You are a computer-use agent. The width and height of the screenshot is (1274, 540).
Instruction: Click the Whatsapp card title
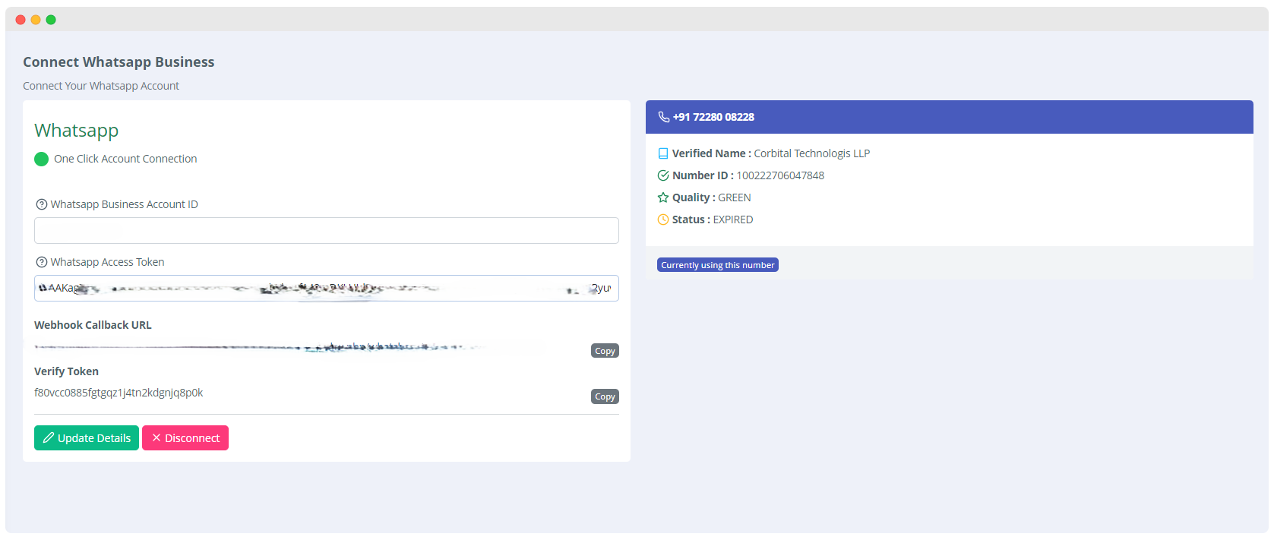[77, 131]
